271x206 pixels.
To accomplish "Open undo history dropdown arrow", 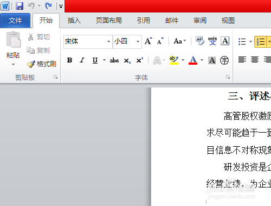I will (39, 6).
